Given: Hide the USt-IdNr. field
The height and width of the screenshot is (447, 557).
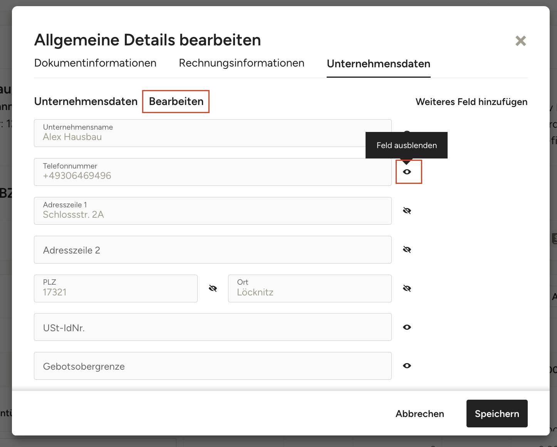Looking at the screenshot, I should coord(407,327).
